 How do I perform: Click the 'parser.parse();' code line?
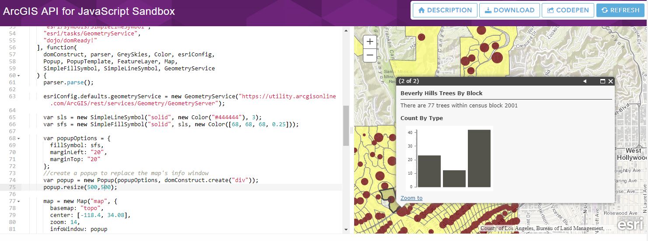68,83
